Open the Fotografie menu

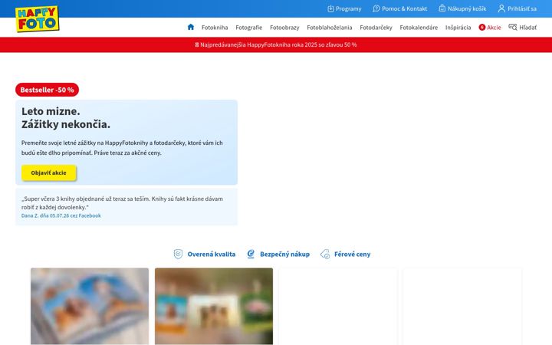pos(249,28)
